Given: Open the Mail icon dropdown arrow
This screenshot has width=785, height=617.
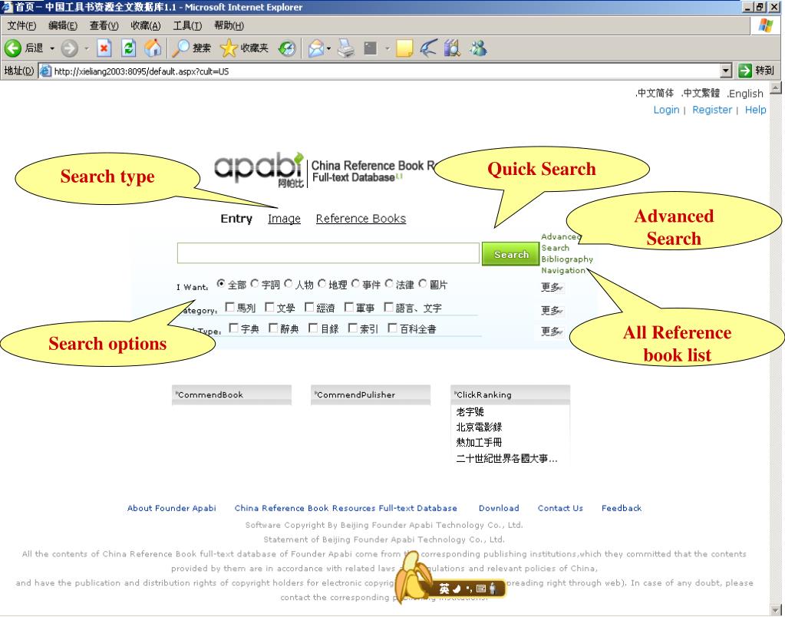Looking at the screenshot, I should tap(328, 48).
